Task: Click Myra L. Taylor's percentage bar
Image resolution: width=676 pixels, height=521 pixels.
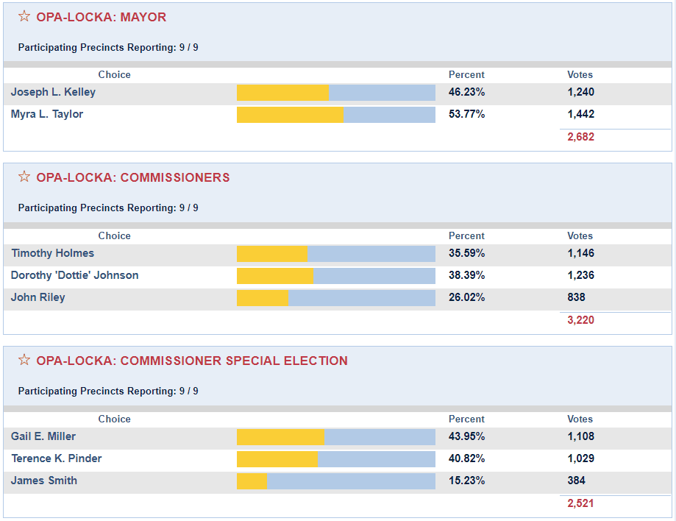Action: pyautogui.click(x=335, y=115)
